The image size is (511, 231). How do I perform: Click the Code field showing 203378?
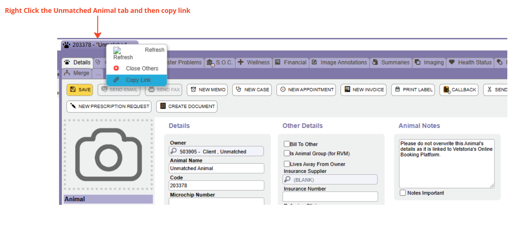217,185
